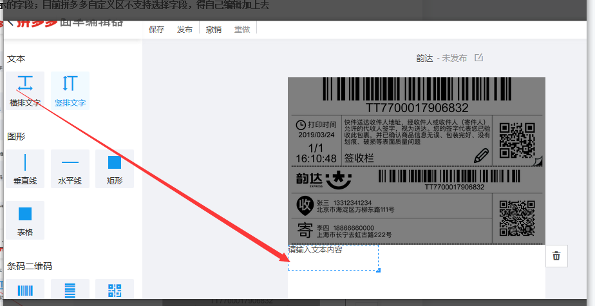Viewport: 595px width, 306px height.
Task: Insert a 矩形 rectangle shape
Action: 115,169
